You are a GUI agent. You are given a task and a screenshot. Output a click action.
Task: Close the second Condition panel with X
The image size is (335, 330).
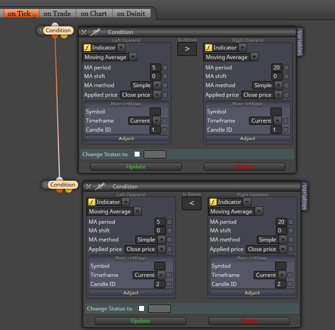[89, 187]
